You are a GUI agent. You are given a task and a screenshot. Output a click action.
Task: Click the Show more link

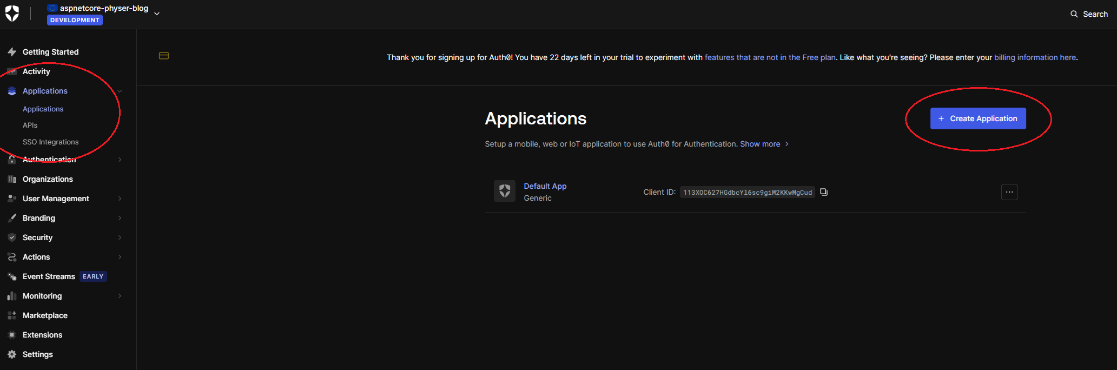(764, 144)
